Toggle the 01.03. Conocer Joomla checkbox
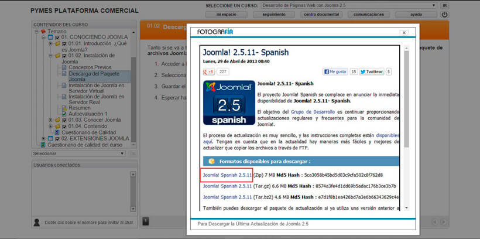Image resolution: width=480 pixels, height=239 pixels. (x=64, y=120)
